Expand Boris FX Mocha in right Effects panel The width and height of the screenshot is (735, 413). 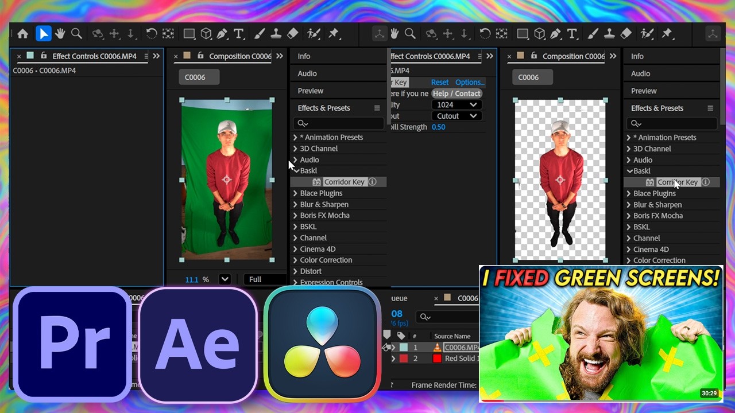[x=629, y=216]
